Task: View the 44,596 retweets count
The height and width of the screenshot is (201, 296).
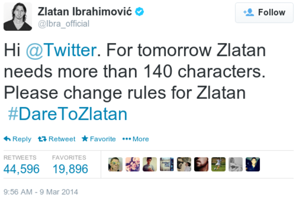Action: [x=21, y=169]
